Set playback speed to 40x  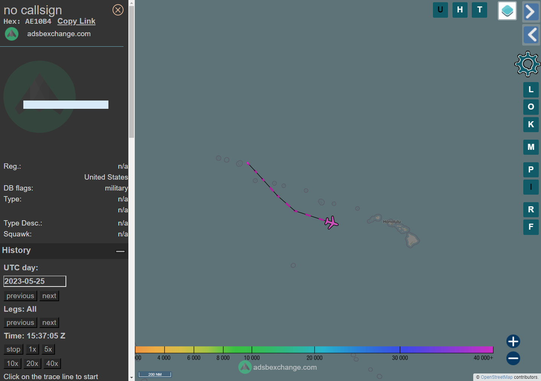(x=52, y=364)
